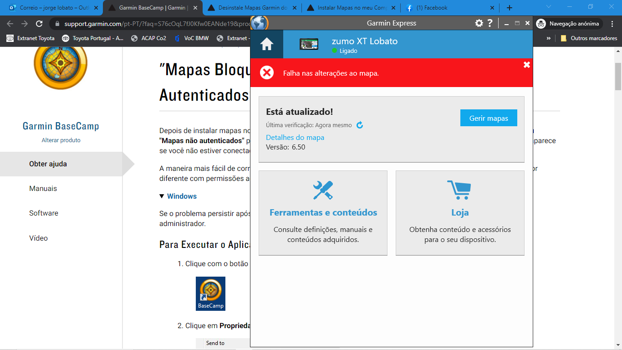
Task: Click the 'Está atualizado!' status text
Action: pos(300,112)
